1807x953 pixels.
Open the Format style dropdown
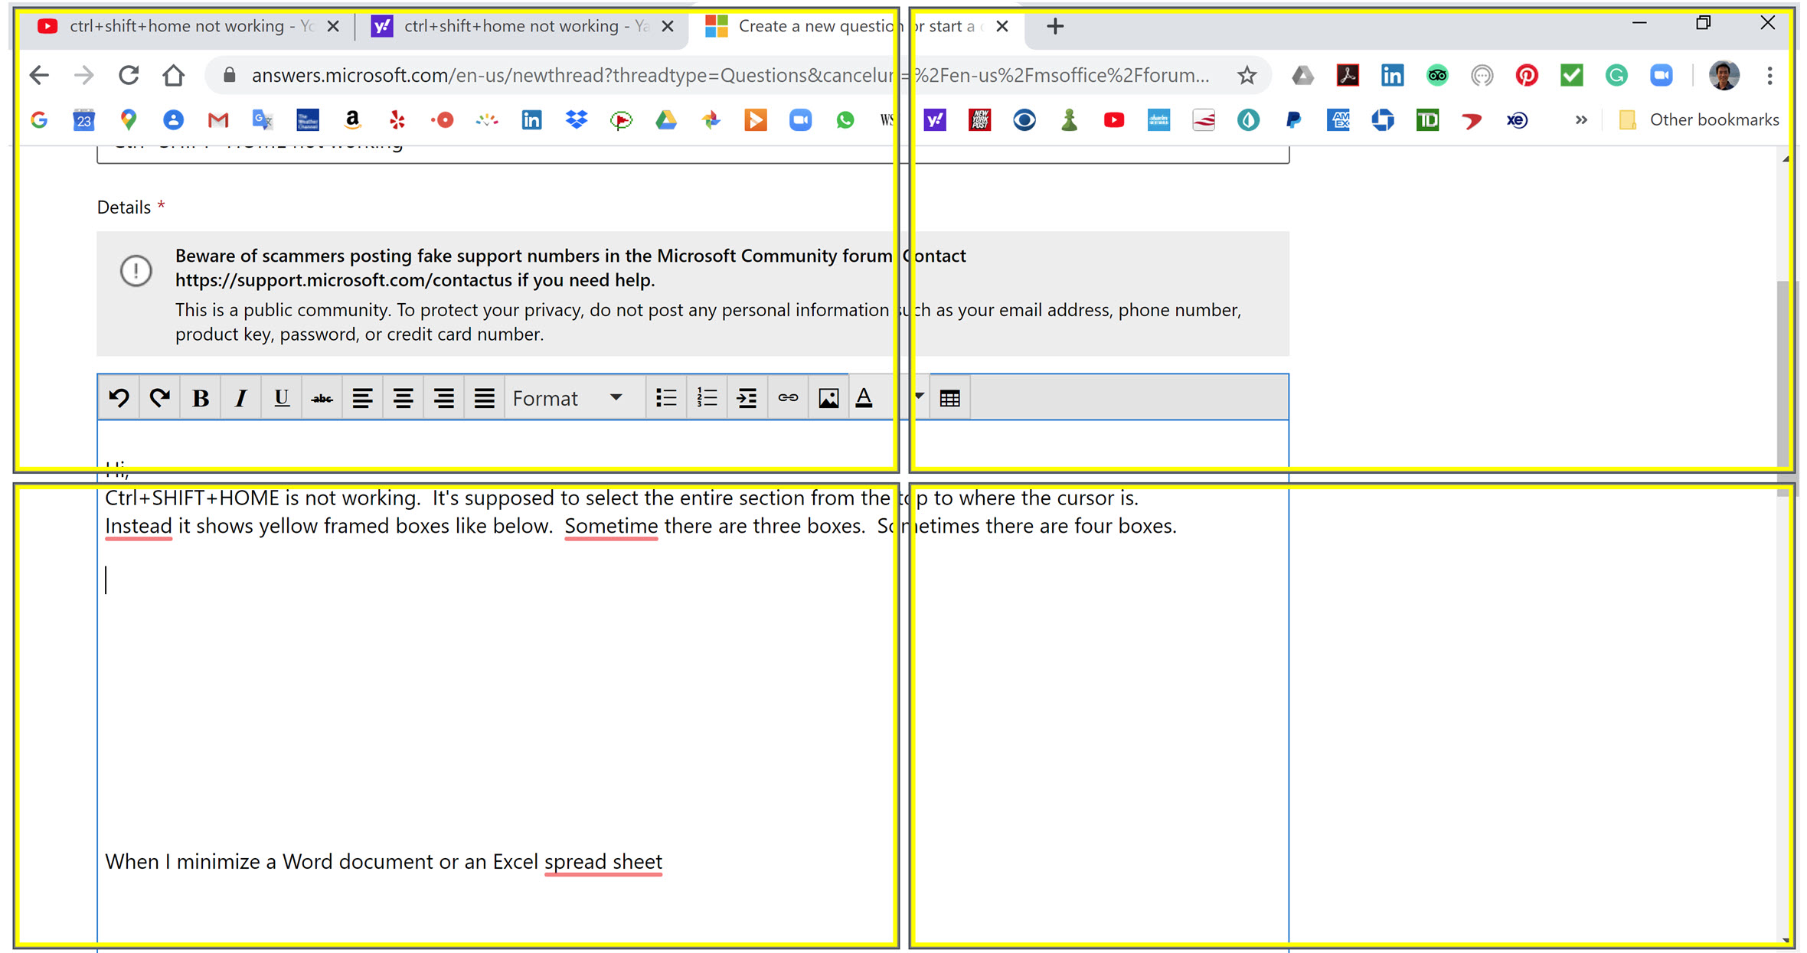click(x=568, y=398)
